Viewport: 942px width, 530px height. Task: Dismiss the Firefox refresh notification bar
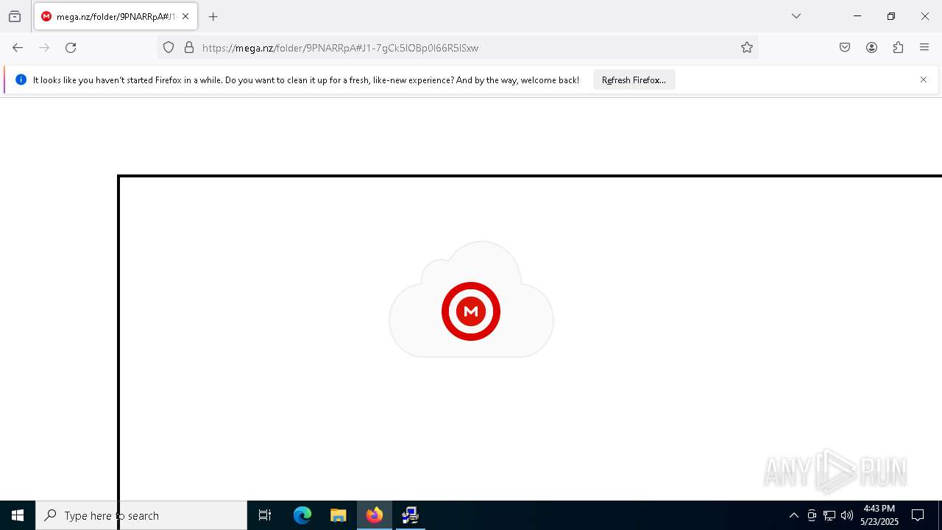pos(924,79)
